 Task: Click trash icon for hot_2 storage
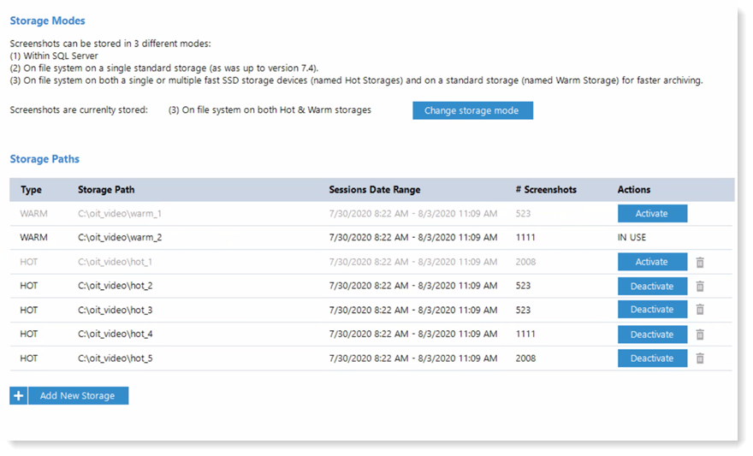pyautogui.click(x=699, y=287)
